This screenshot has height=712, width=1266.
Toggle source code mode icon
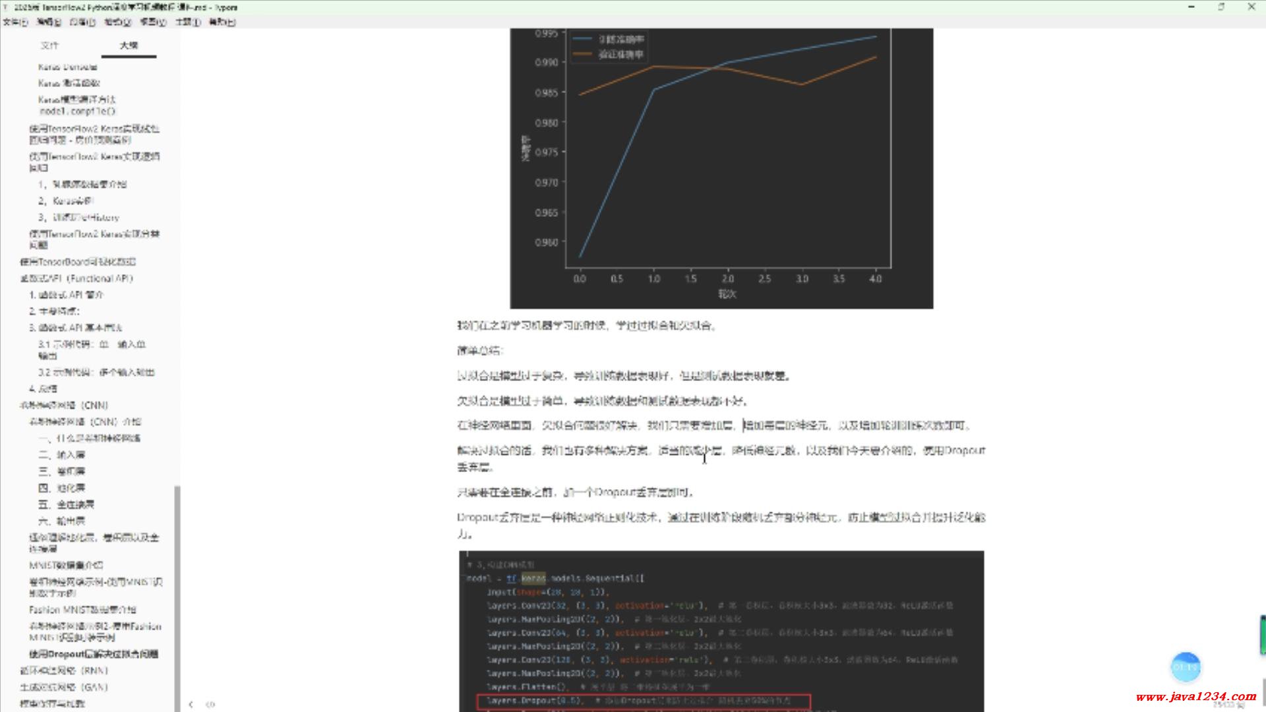coord(210,704)
